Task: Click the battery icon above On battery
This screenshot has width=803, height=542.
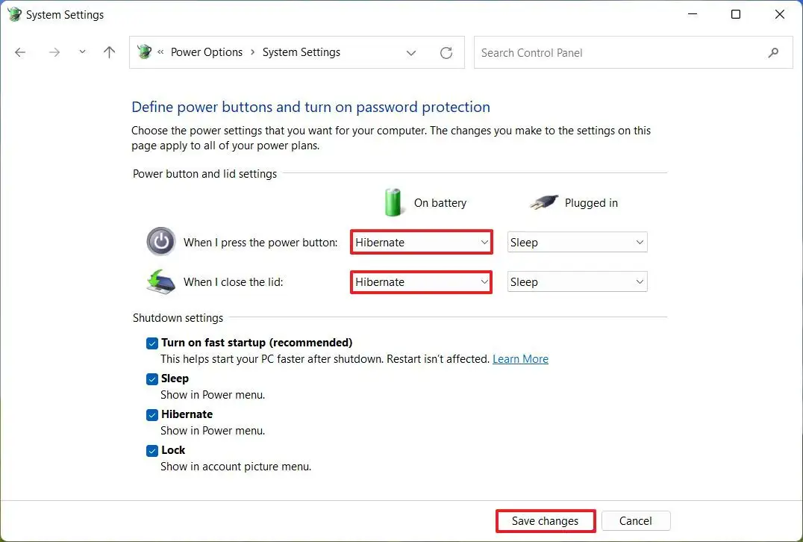Action: (x=393, y=202)
